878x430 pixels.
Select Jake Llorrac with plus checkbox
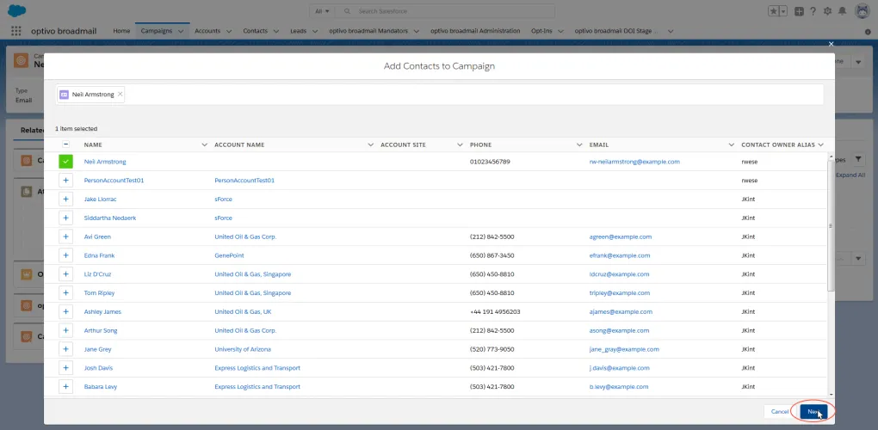click(65, 199)
